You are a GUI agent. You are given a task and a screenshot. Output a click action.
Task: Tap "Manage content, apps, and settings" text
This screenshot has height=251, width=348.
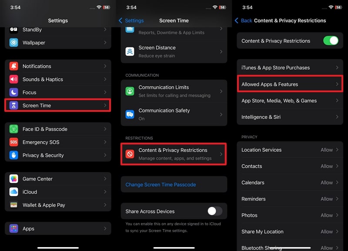click(175, 158)
